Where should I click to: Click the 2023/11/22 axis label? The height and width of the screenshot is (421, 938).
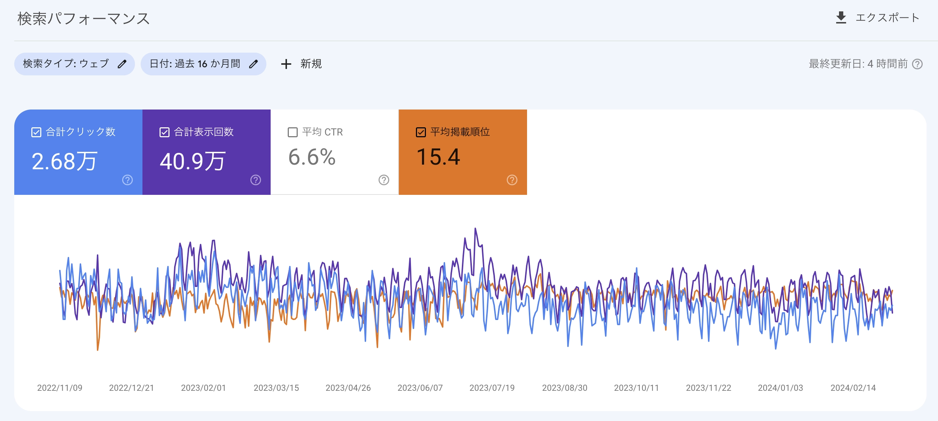709,388
